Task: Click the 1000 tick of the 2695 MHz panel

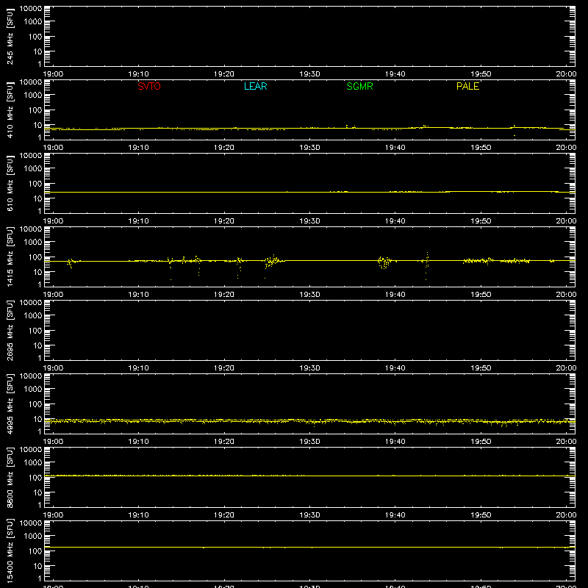Action: [x=32, y=315]
